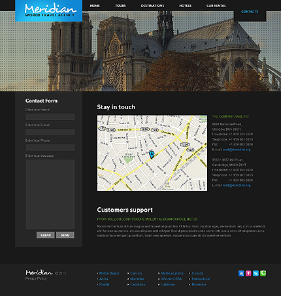This screenshot has height=296, width=281.
Task: Click the Meridian World Travel Agency logo
Action: 49,10
